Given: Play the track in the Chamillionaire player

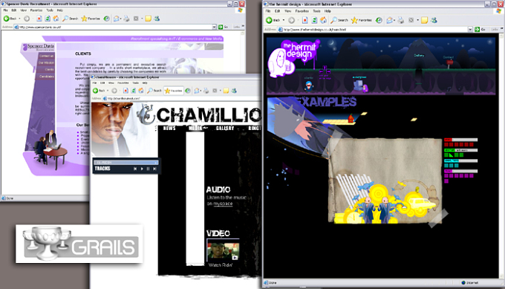Looking at the screenshot, I should (x=142, y=169).
